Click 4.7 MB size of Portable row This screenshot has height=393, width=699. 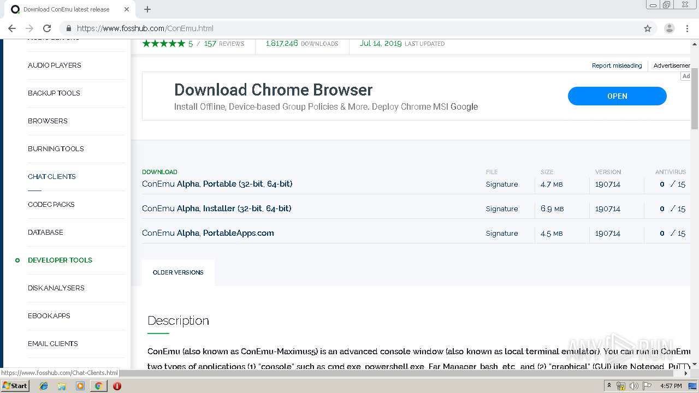click(552, 184)
